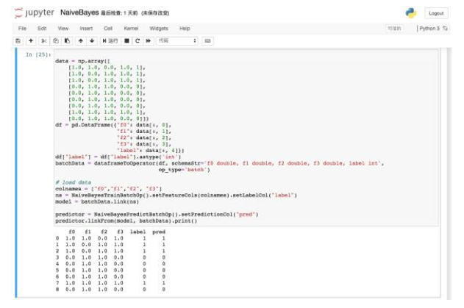Click the Python logo icon
Image resolution: width=464 pixels, height=308 pixels.
click(x=411, y=13)
